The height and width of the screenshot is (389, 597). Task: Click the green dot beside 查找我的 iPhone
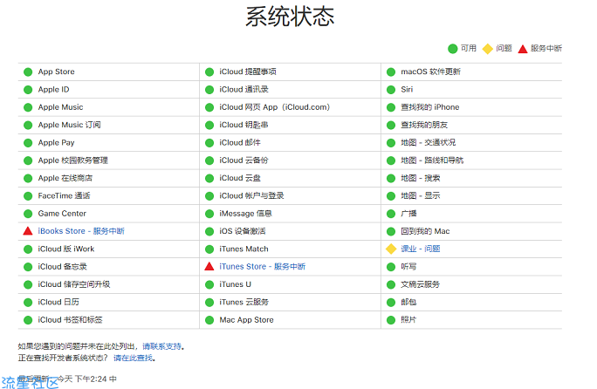click(x=391, y=107)
